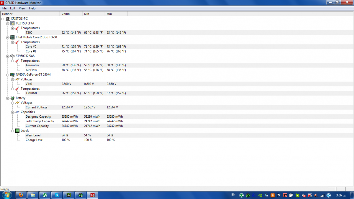Click the Battery device icon

pos(13,98)
